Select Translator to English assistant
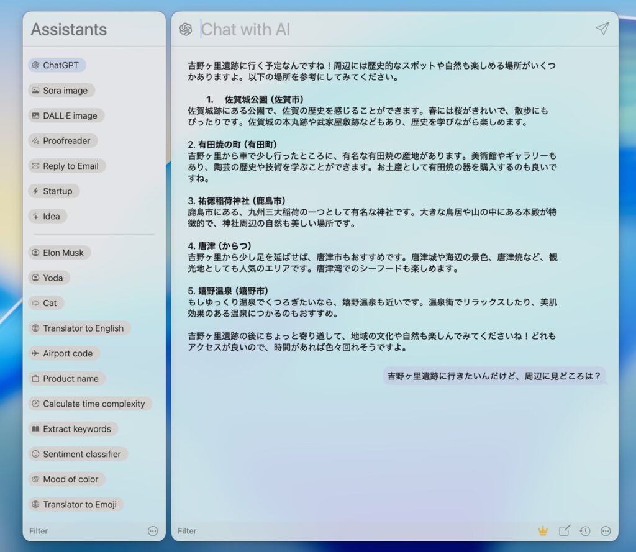The height and width of the screenshot is (552, 636). [79, 328]
